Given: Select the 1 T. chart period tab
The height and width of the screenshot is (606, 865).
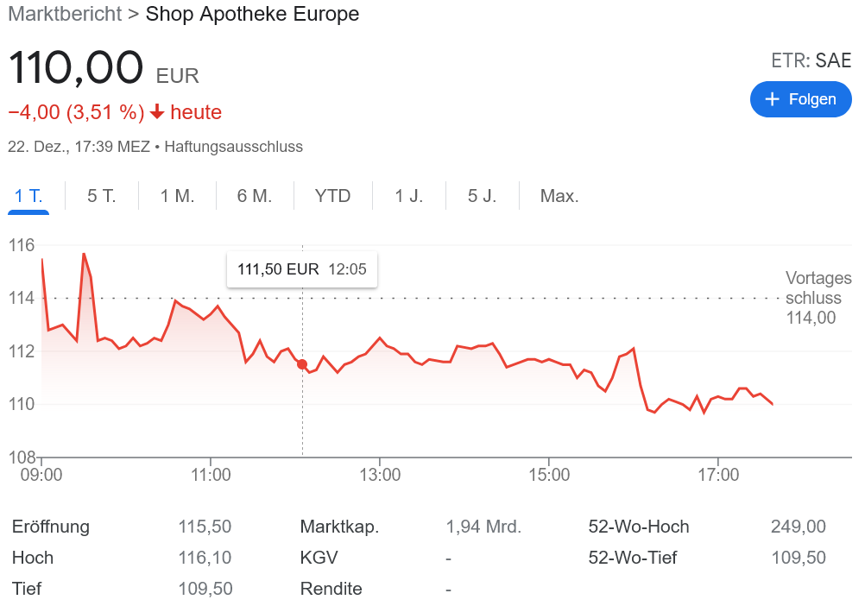Looking at the screenshot, I should [28, 196].
